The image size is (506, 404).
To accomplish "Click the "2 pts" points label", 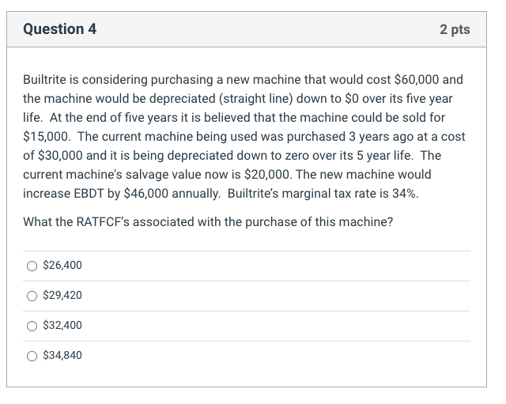I will point(455,29).
